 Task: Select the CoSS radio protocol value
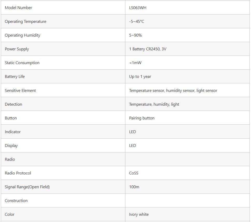point(134,173)
